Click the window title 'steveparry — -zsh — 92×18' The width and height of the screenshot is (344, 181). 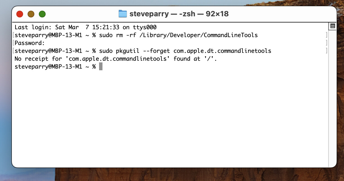179,14
